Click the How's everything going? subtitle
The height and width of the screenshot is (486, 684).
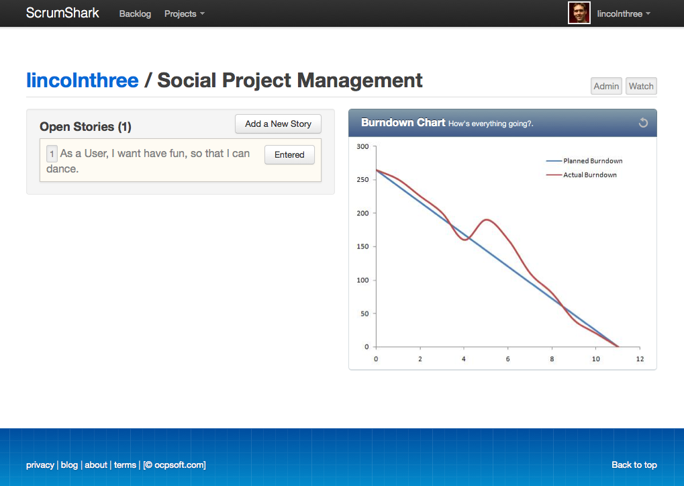490,124
